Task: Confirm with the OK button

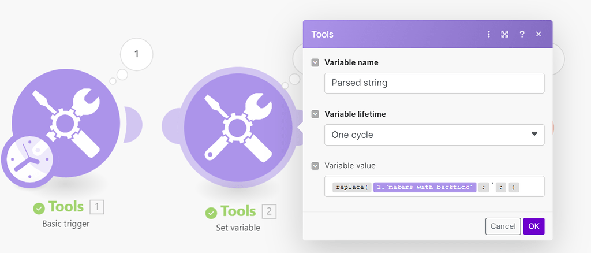Action: tap(534, 226)
